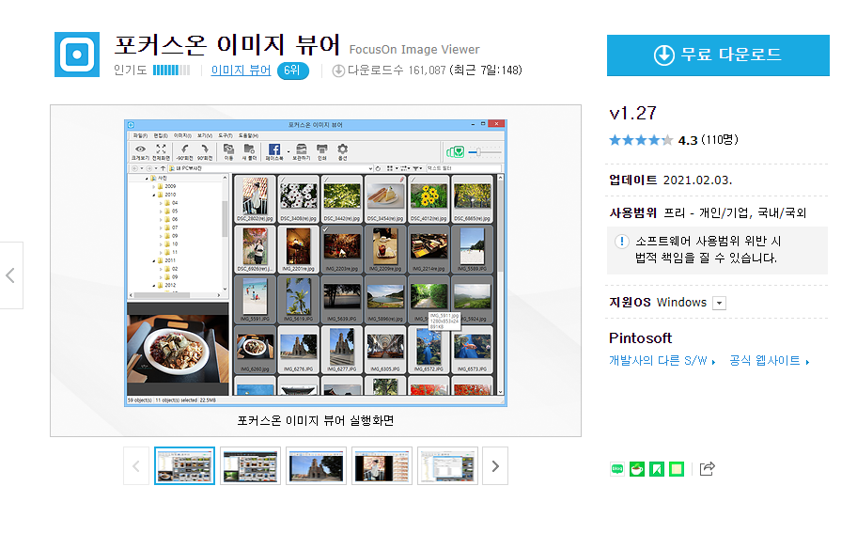The height and width of the screenshot is (533, 857).
Task: Click 보관하기 archive icon in preview screenshot
Action: point(301,152)
